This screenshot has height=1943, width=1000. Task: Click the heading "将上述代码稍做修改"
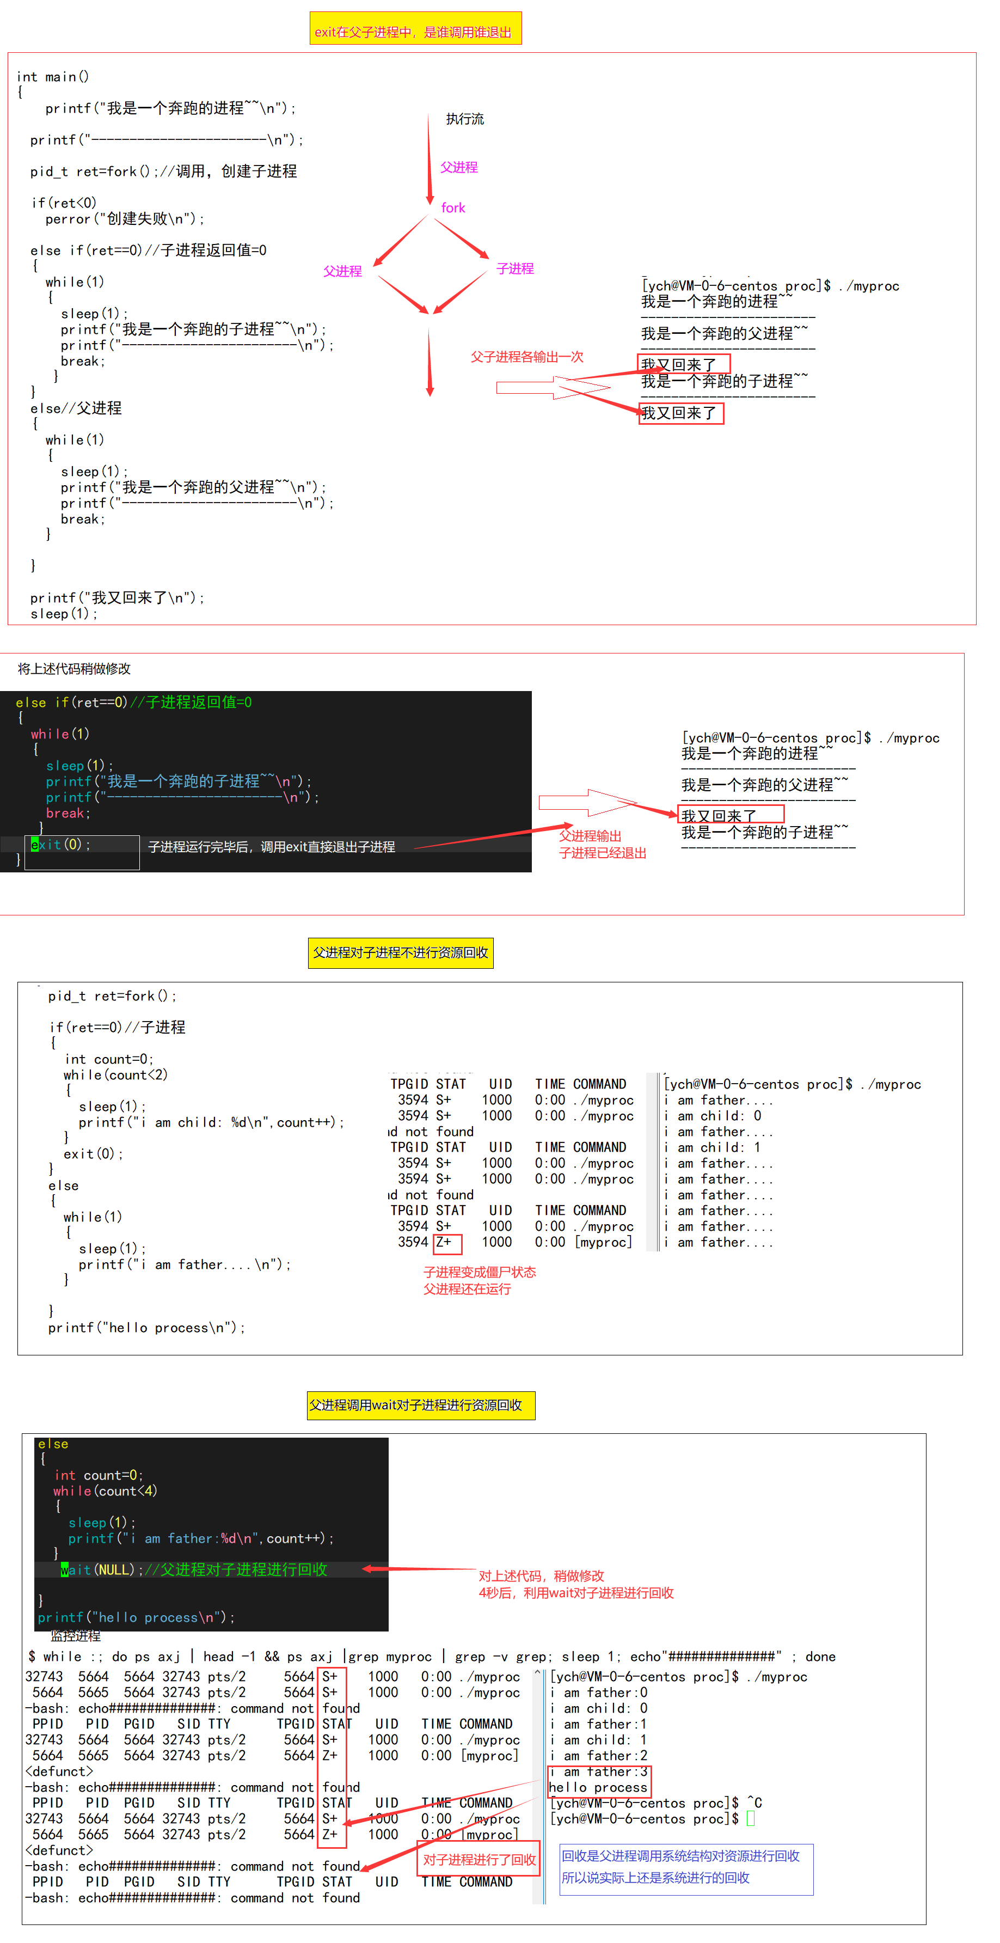click(x=74, y=668)
